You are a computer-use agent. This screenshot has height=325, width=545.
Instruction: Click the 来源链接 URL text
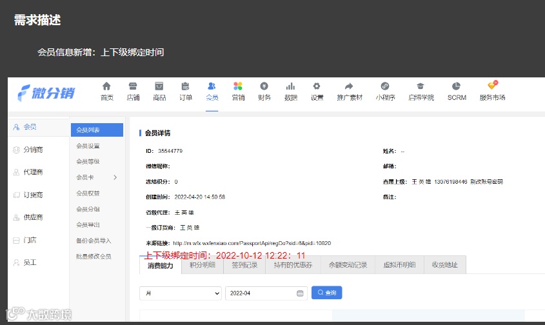tap(252, 243)
